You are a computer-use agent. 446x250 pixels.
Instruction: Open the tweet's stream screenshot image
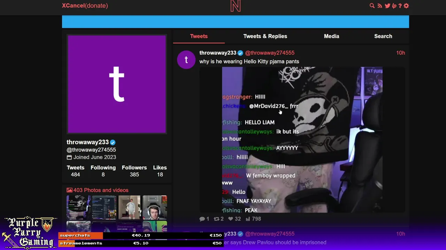[x=302, y=140]
